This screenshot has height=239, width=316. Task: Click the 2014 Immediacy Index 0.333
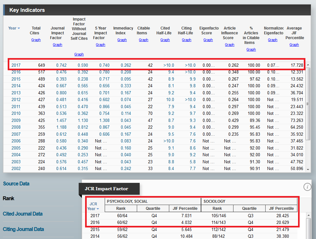pyautogui.click(x=126, y=86)
